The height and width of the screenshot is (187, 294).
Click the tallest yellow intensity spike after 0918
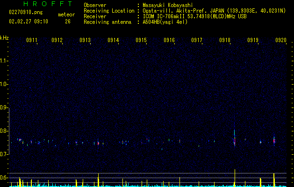coord(235,178)
